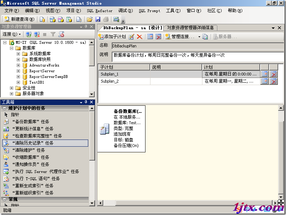The image size is (286, 215).
Task: Select the 指针 pointer tool under 维护计划中的任务
Action: pos(45,115)
